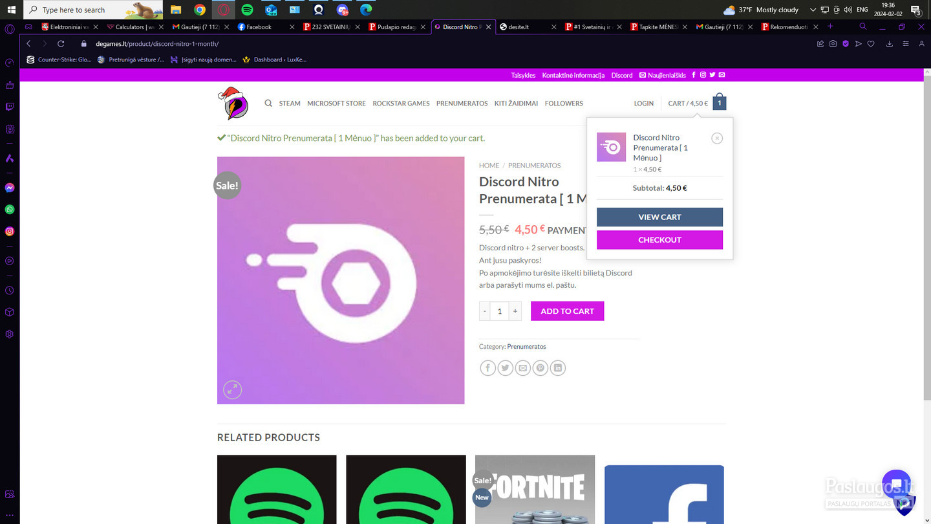The image size is (931, 524).
Task: Click the ADD TO CART button
Action: 567,311
